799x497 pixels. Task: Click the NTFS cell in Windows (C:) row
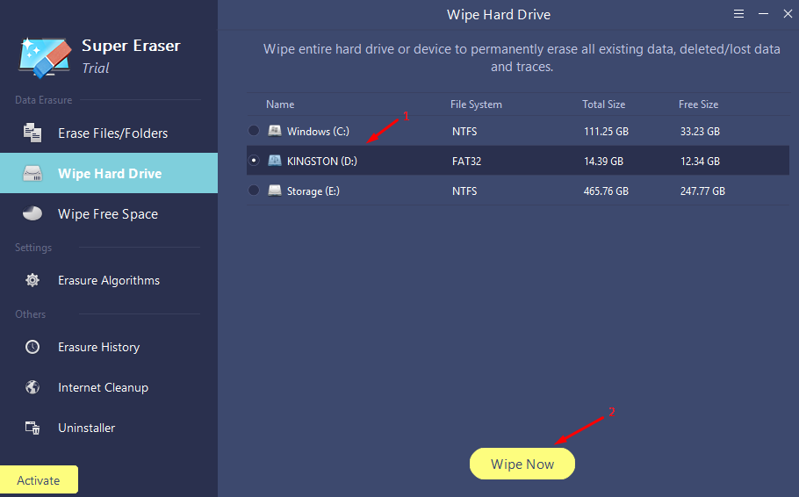[x=464, y=132]
